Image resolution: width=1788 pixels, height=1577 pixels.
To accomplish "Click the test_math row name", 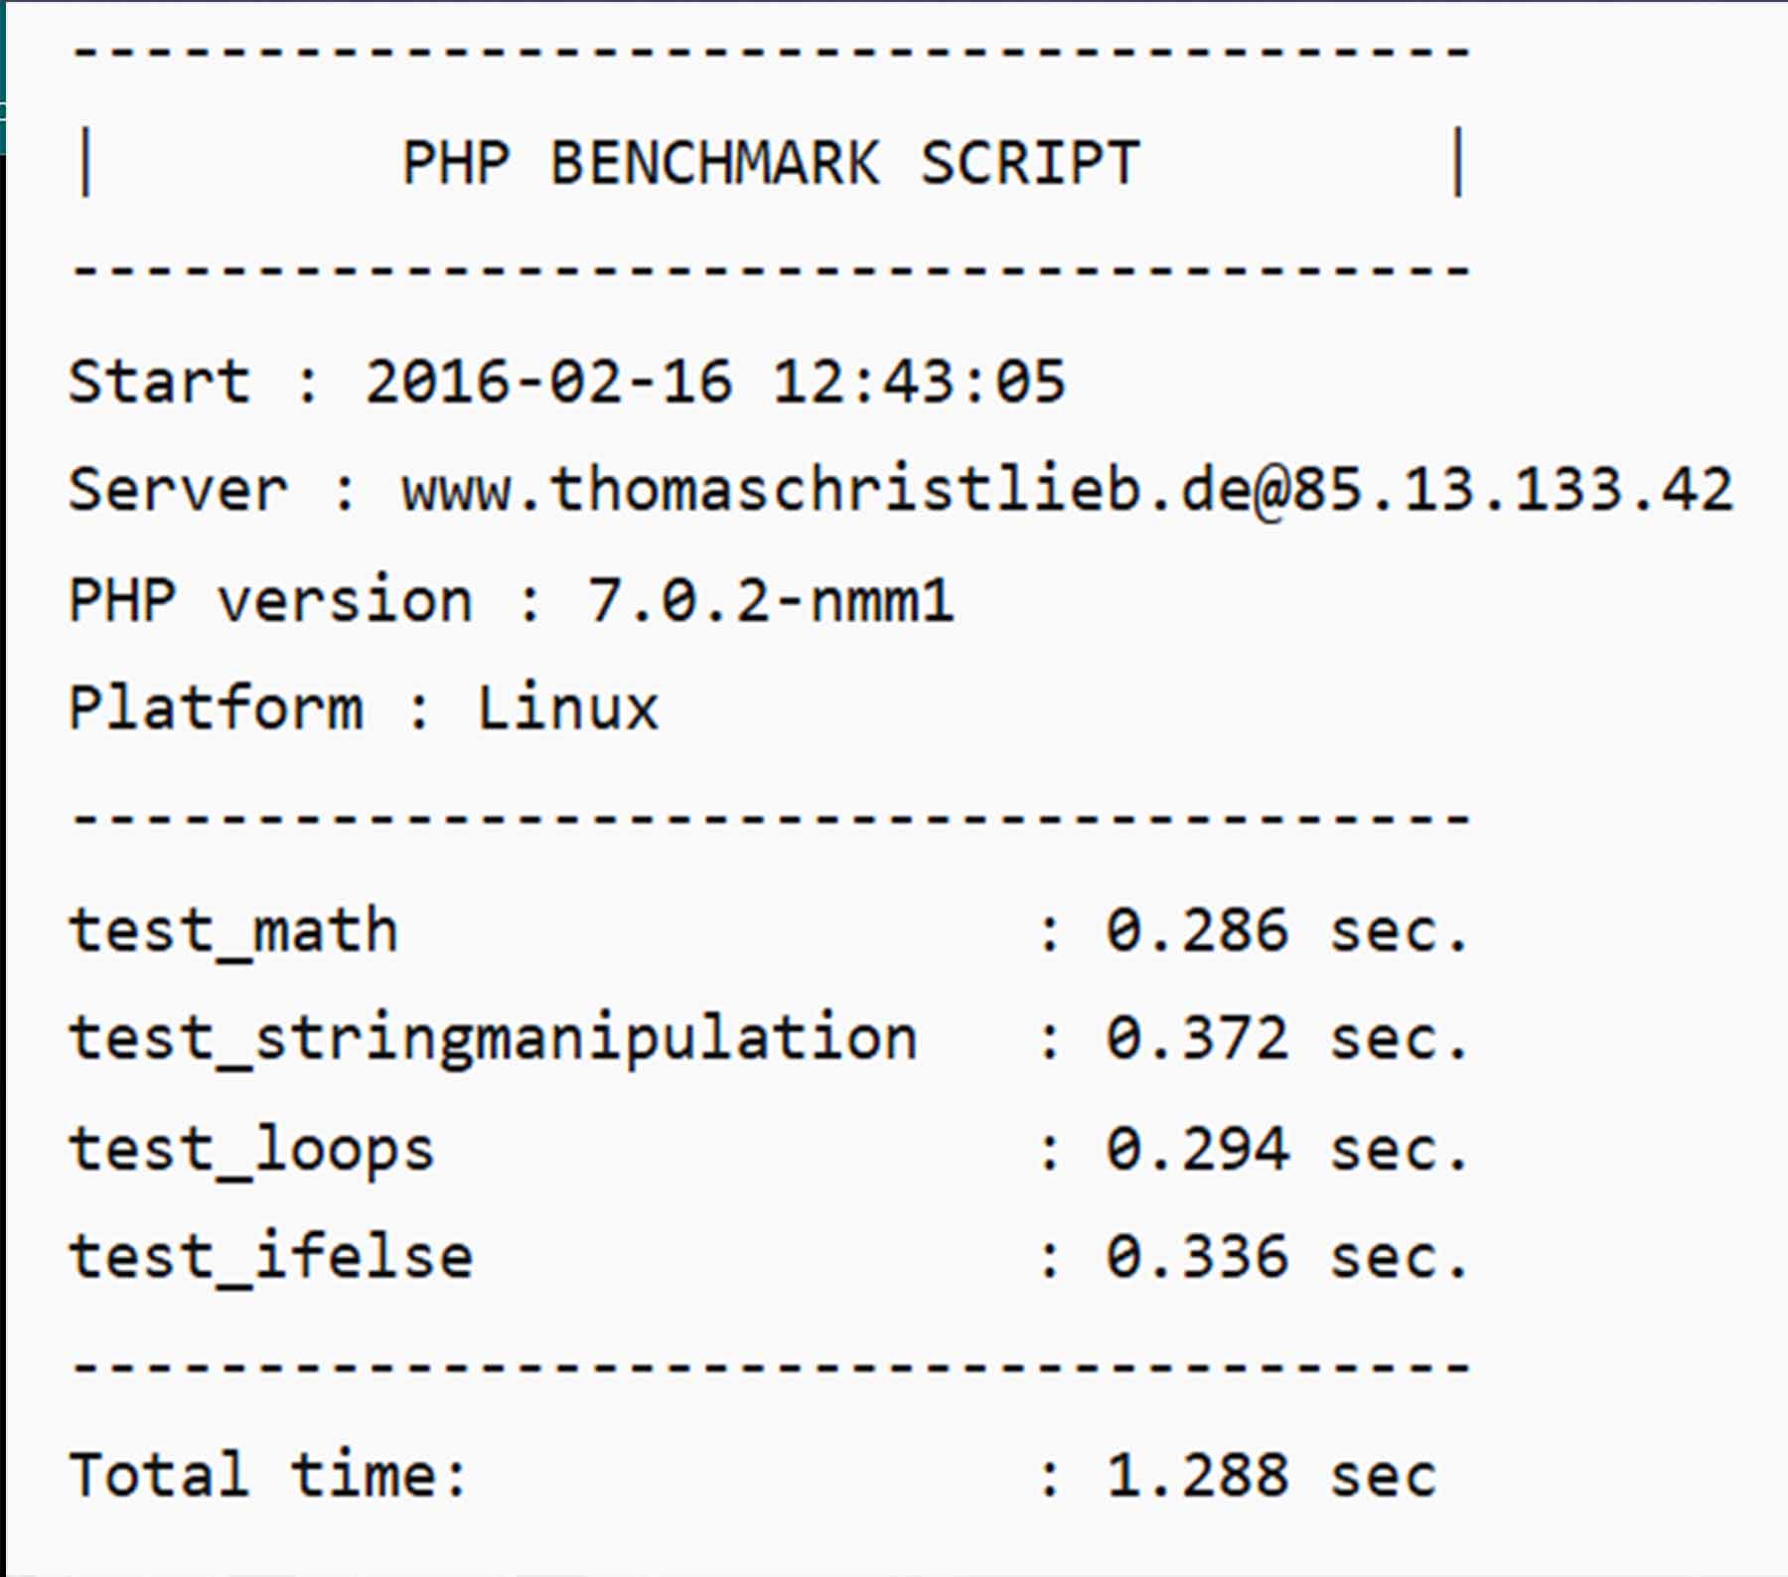I will point(233,931).
